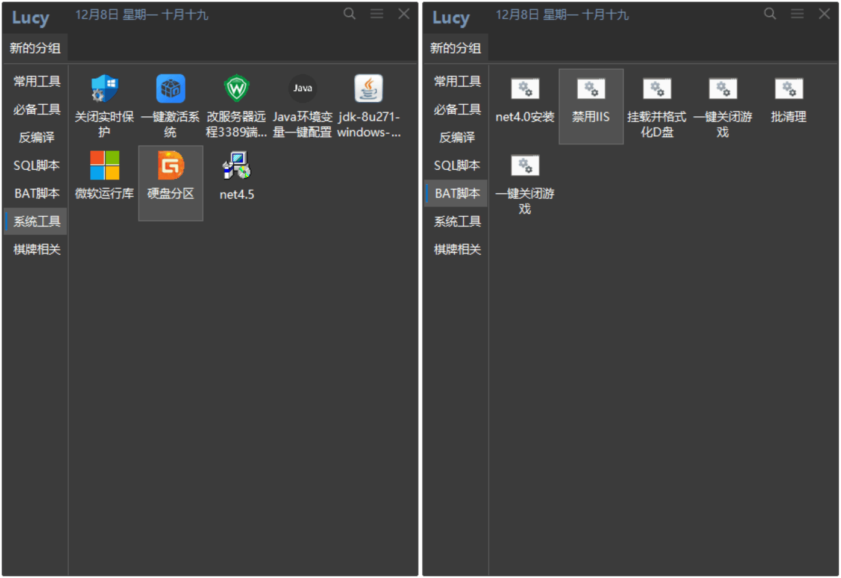Run net4.0安装 script in right window
This screenshot has height=578, width=841.
point(525,89)
